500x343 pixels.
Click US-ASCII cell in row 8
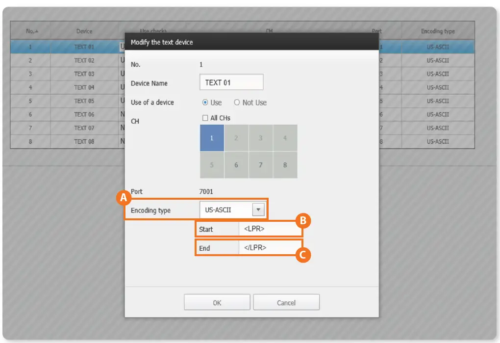438,141
